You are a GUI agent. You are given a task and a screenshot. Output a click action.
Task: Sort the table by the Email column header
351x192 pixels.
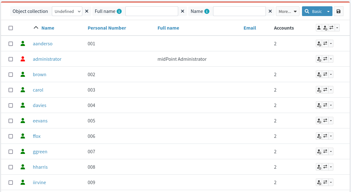tap(250, 28)
